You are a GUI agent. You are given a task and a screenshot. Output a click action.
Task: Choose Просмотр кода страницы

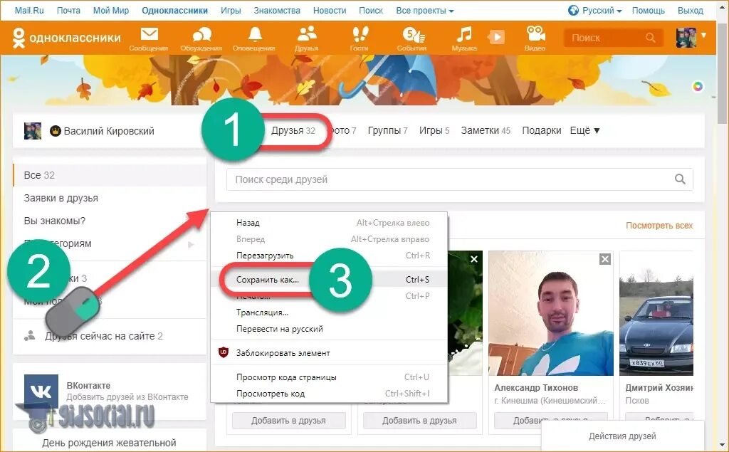(x=329, y=377)
